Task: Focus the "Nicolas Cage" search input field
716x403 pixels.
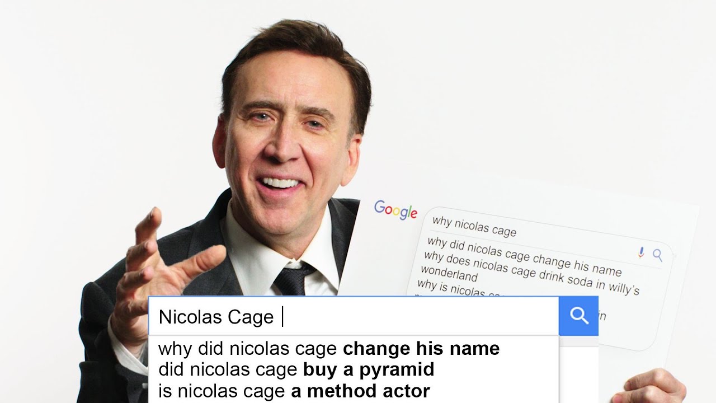Action: click(x=354, y=316)
